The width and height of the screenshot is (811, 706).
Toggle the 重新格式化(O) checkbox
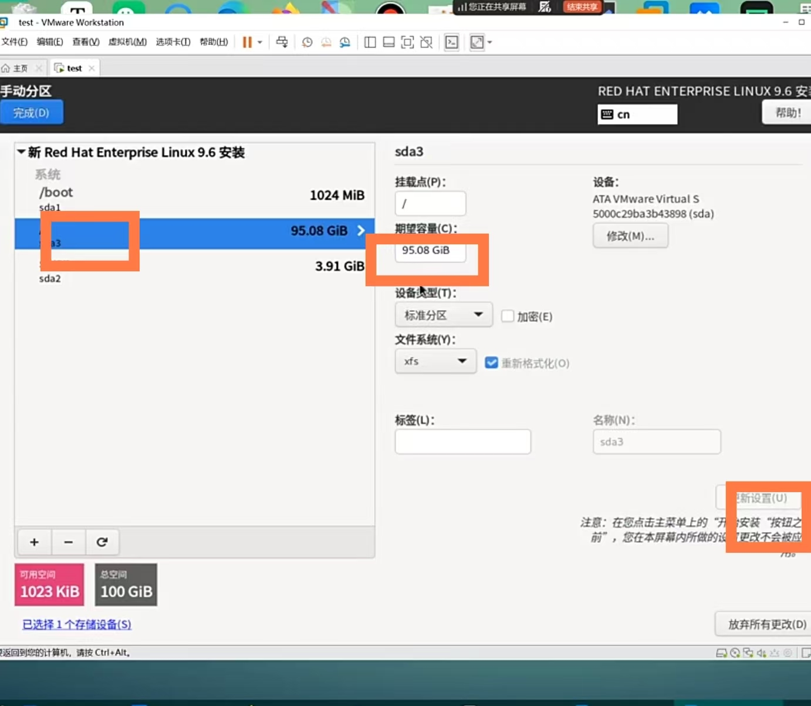[x=492, y=363]
